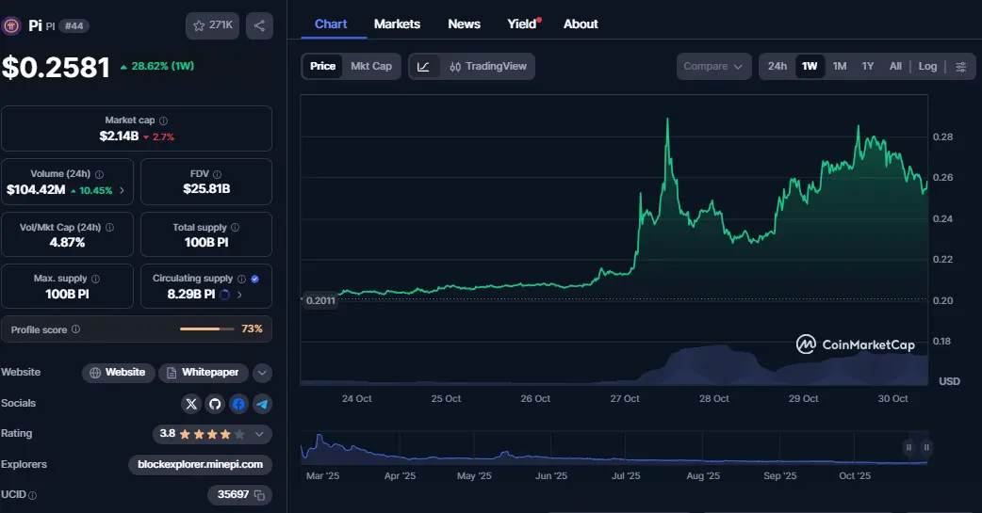Image resolution: width=982 pixels, height=513 pixels.
Task: Add Pi to watchlist with star button
Action: [x=212, y=25]
